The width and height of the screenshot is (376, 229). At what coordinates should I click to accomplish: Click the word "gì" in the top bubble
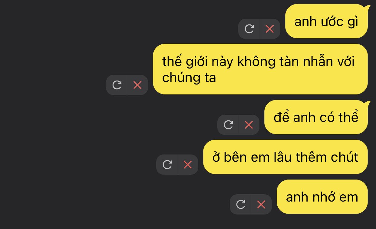(x=353, y=22)
